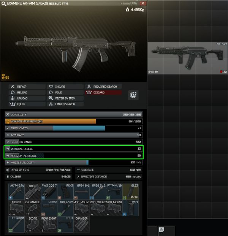Select the CHAMBER slot

82,224
